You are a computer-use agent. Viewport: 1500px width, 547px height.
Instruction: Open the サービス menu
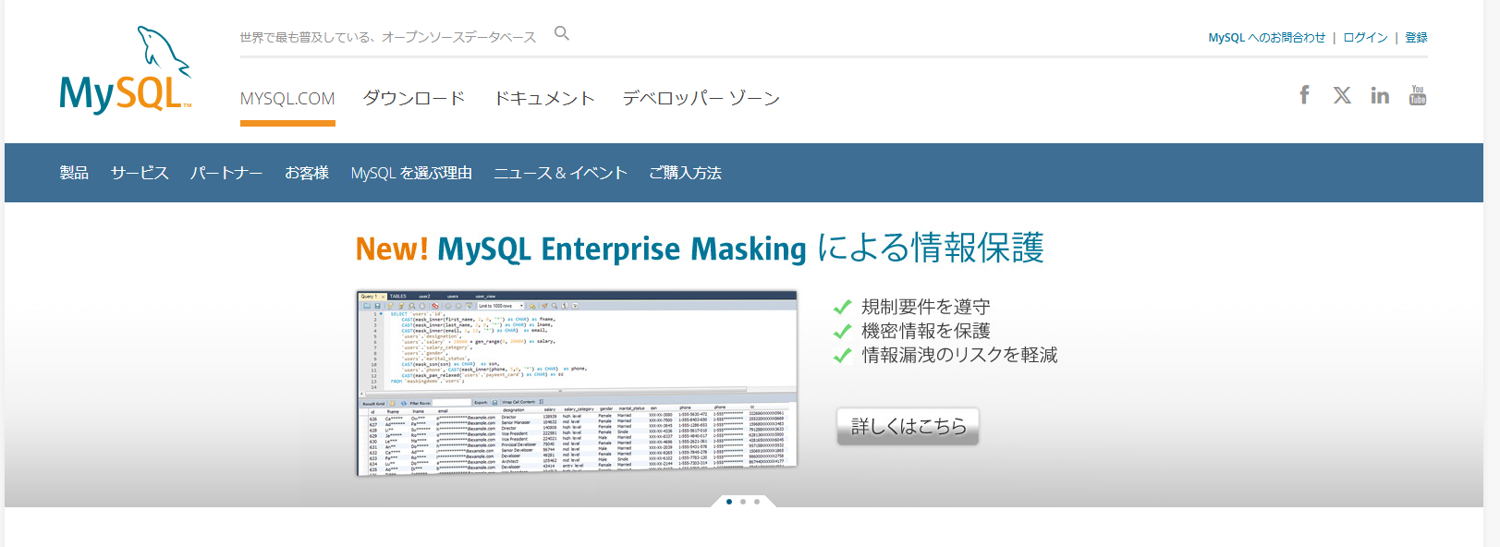coord(140,173)
